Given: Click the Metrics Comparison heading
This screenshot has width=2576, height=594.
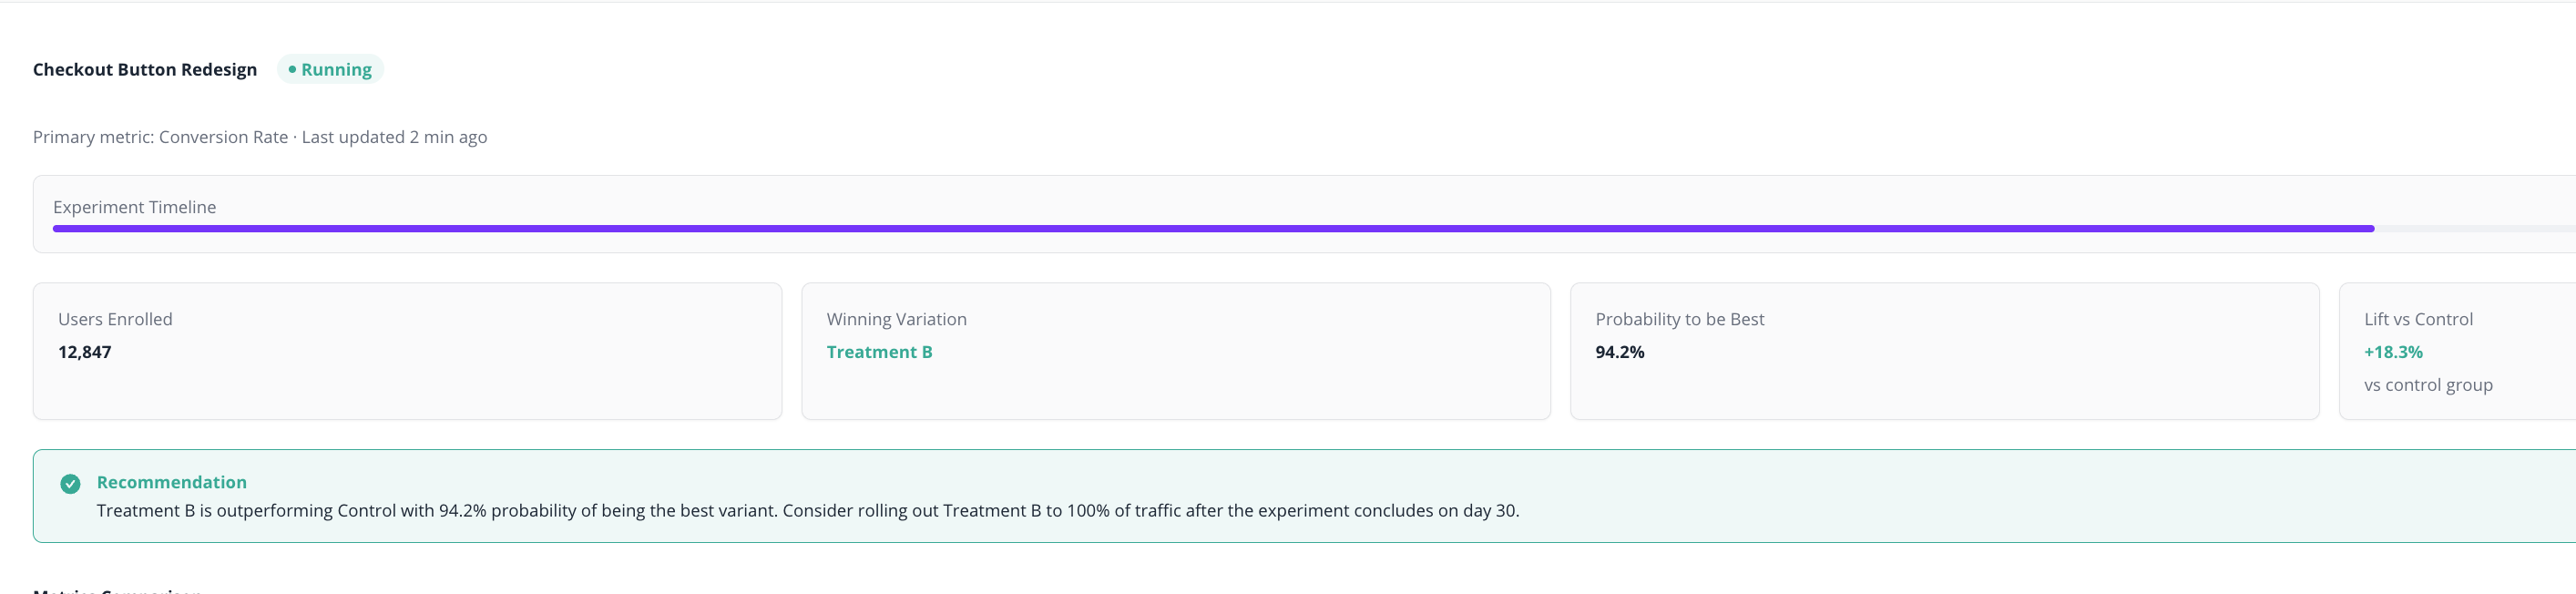Looking at the screenshot, I should (116, 591).
